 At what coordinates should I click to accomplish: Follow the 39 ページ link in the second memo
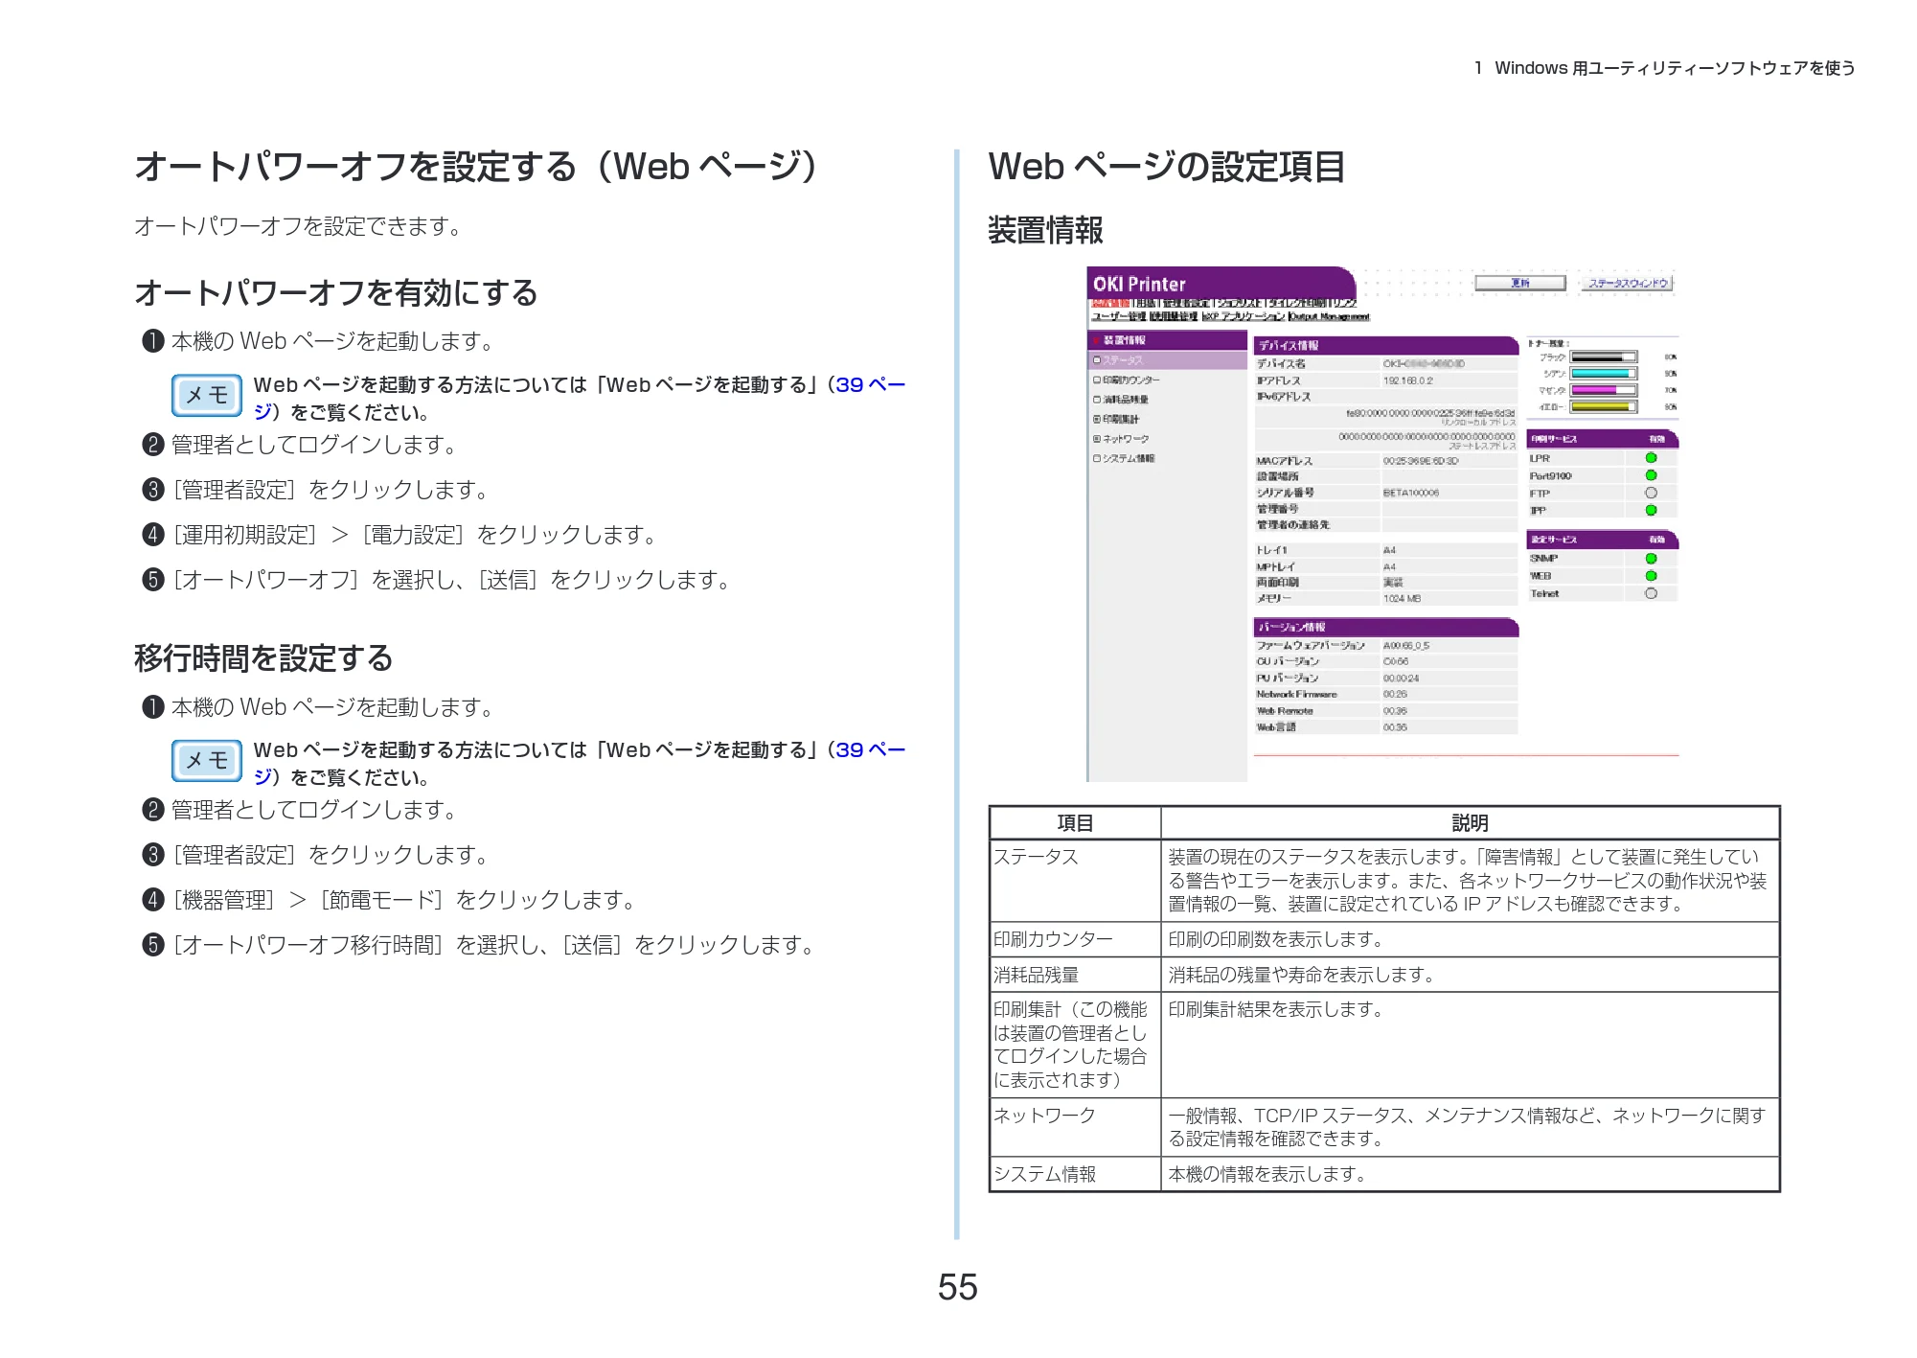coord(870,750)
